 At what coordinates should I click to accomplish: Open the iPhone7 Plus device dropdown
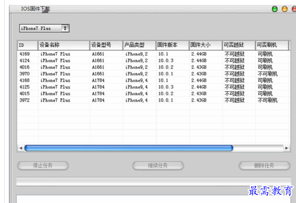(x=44, y=28)
